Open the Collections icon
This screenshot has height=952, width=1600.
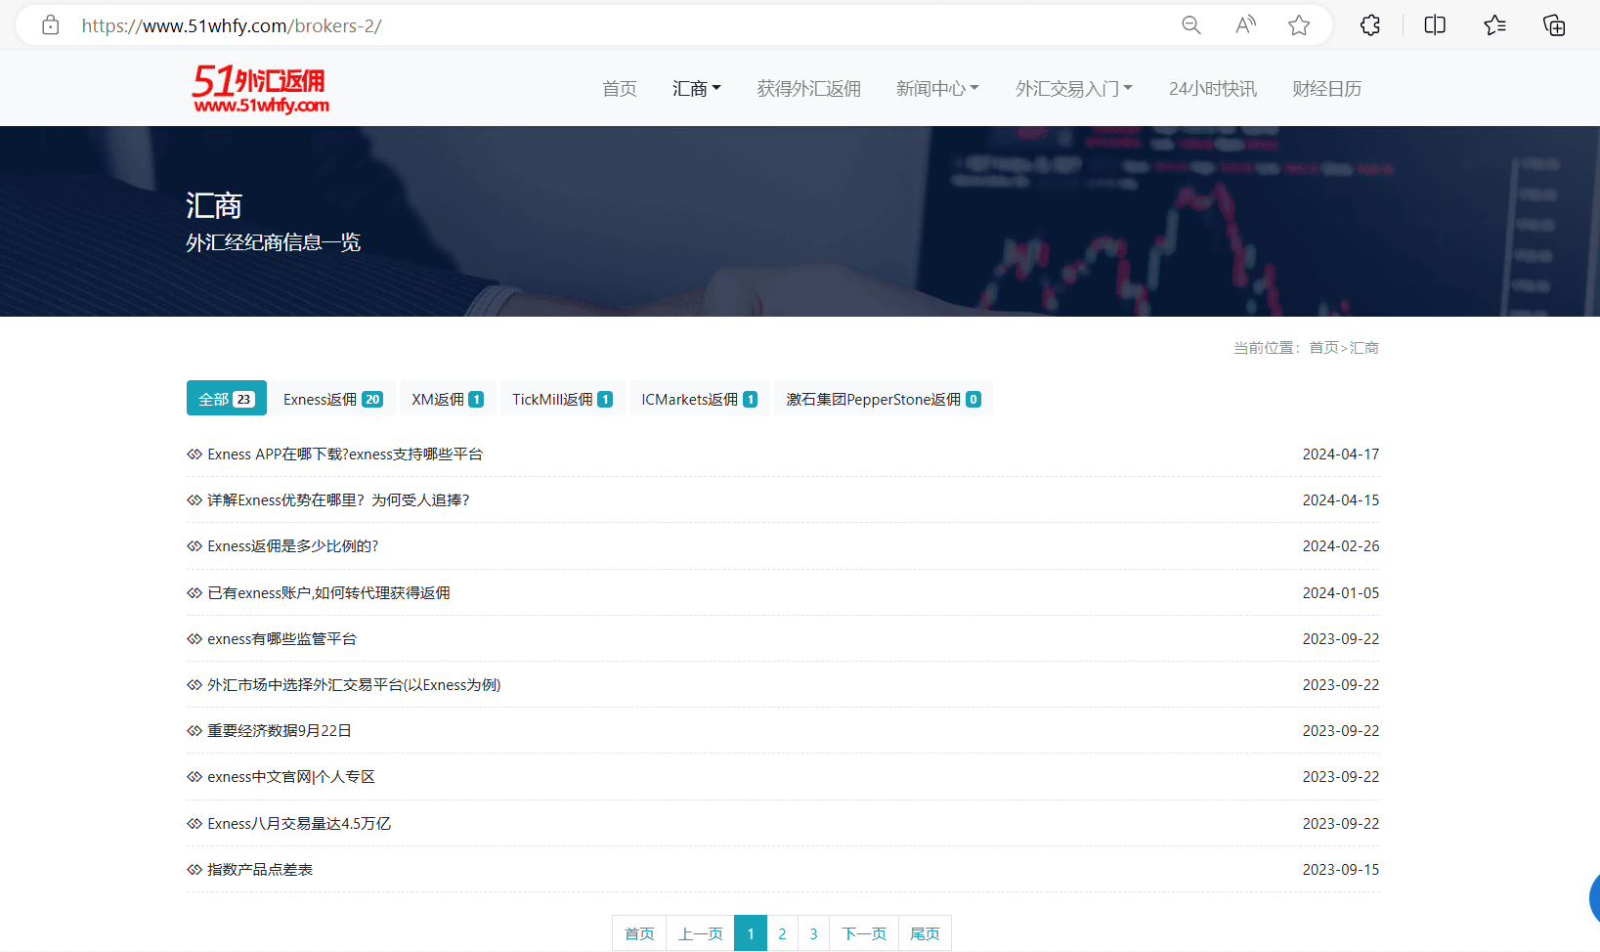click(1554, 25)
